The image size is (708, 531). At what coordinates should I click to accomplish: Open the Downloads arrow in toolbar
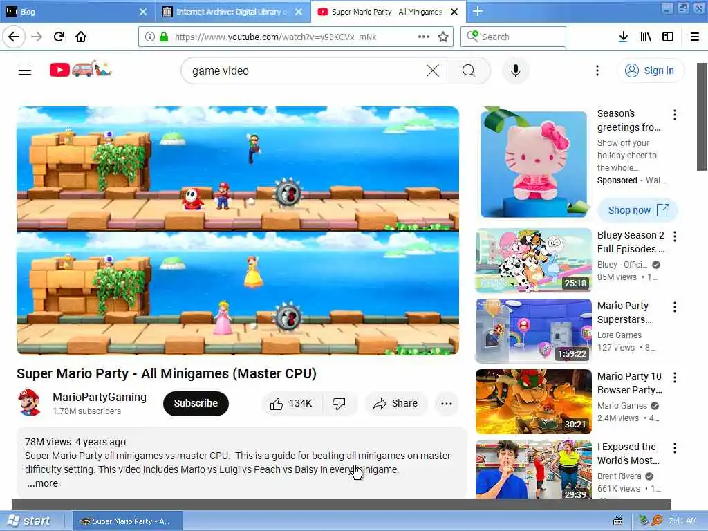pyautogui.click(x=623, y=37)
